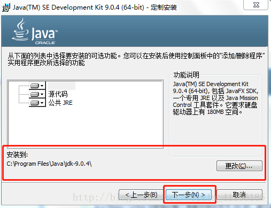Cancel installation with 取消 button
Viewport: 271px width, 208px height.
[x=239, y=195]
